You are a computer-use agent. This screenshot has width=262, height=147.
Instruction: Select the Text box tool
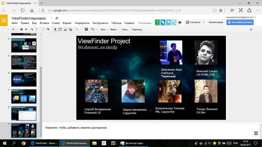60,29
